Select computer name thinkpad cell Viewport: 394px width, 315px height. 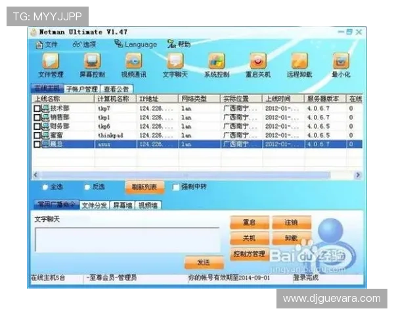click(110, 135)
